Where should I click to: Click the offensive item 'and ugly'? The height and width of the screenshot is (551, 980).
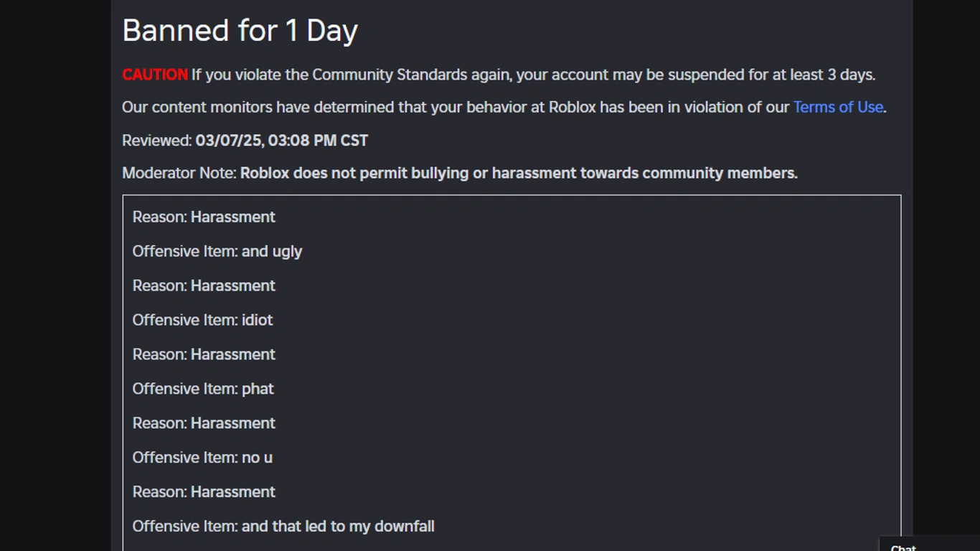(x=217, y=251)
